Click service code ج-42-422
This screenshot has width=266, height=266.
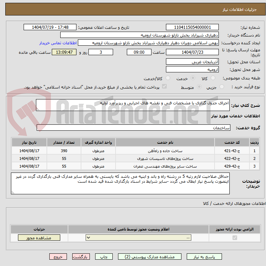(232, 158)
